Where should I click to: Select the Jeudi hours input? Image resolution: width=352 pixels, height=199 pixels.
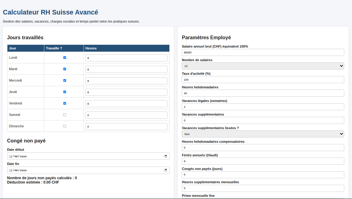coord(126,92)
